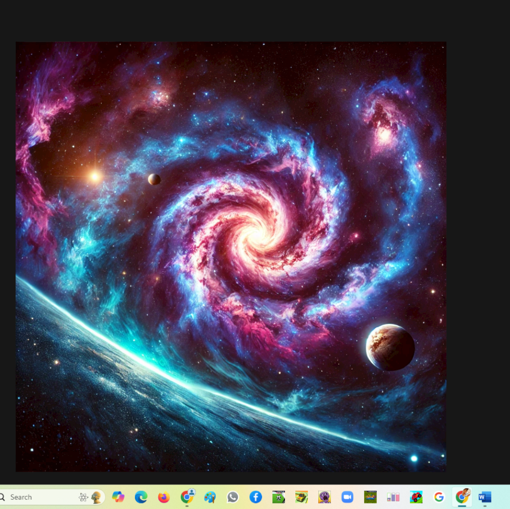This screenshot has width=510, height=509.
Task: Launch the pixel-art game icon beside Zoom
Action: (370, 497)
